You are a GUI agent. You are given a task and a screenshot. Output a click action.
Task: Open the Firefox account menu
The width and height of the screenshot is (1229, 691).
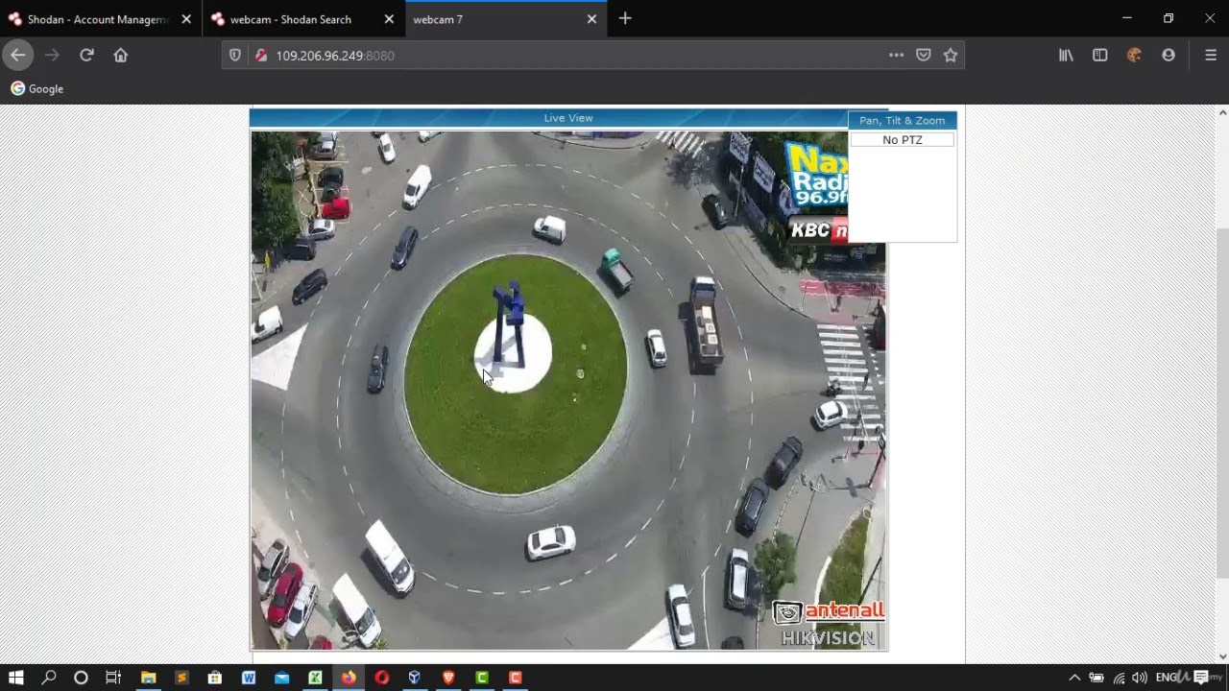click(1169, 56)
